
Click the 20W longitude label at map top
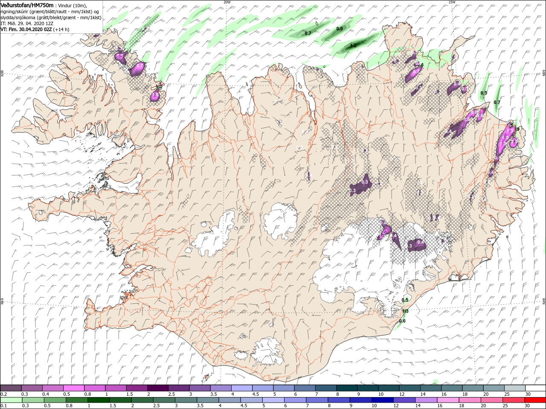point(227,2)
